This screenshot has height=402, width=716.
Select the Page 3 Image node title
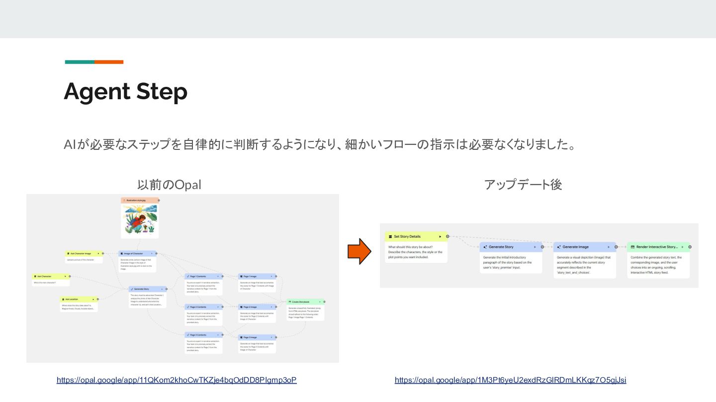(x=250, y=337)
